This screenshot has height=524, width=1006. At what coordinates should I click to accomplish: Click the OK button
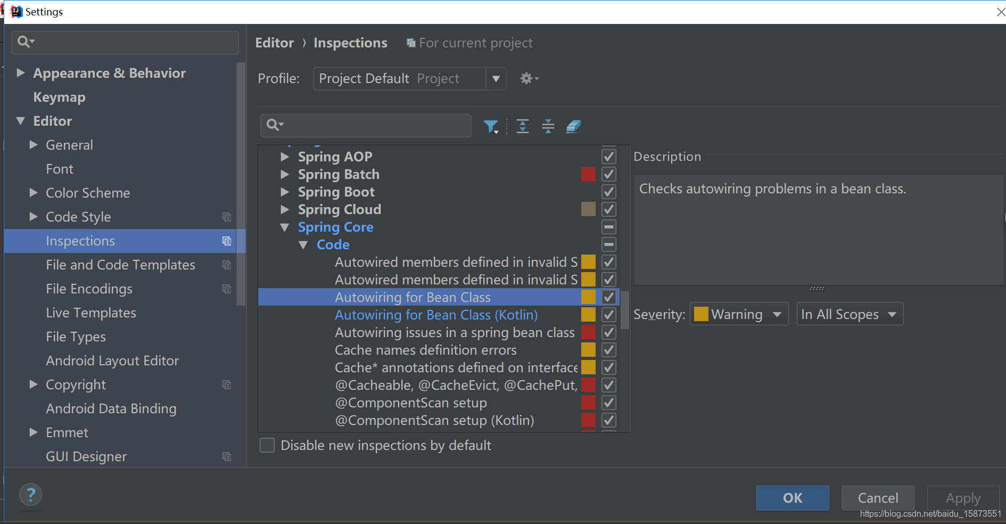[793, 498]
